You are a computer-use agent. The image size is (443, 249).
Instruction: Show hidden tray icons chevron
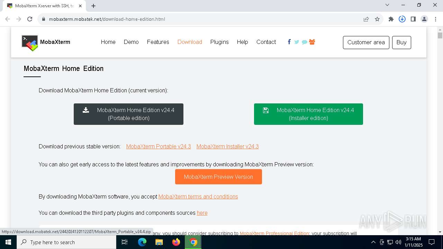(373, 242)
